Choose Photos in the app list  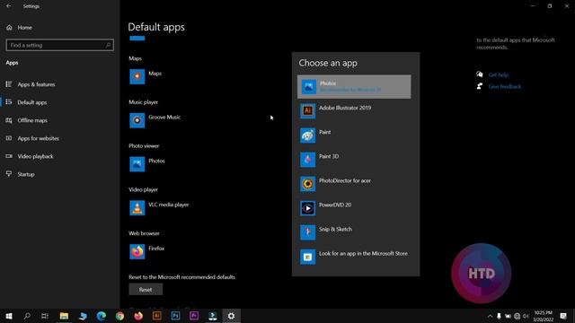coord(354,87)
